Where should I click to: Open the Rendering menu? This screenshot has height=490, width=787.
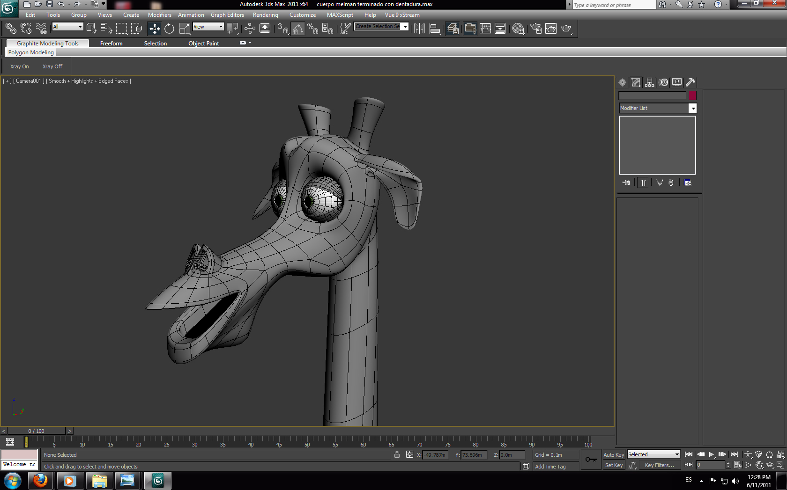point(265,15)
